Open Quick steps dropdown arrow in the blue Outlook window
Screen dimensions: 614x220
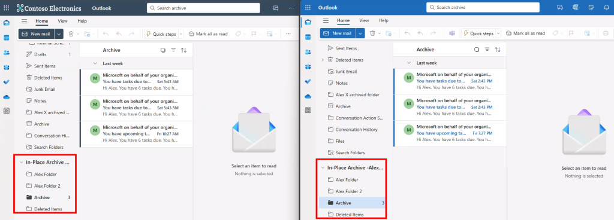click(x=498, y=33)
